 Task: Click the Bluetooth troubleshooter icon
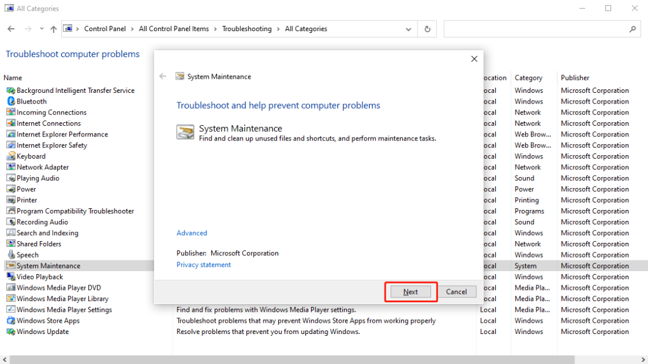pos(11,101)
